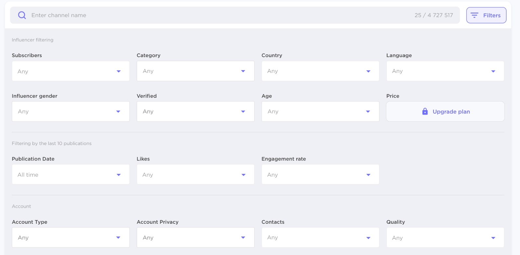Select the Language dropdown
This screenshot has width=520, height=255.
click(x=445, y=71)
